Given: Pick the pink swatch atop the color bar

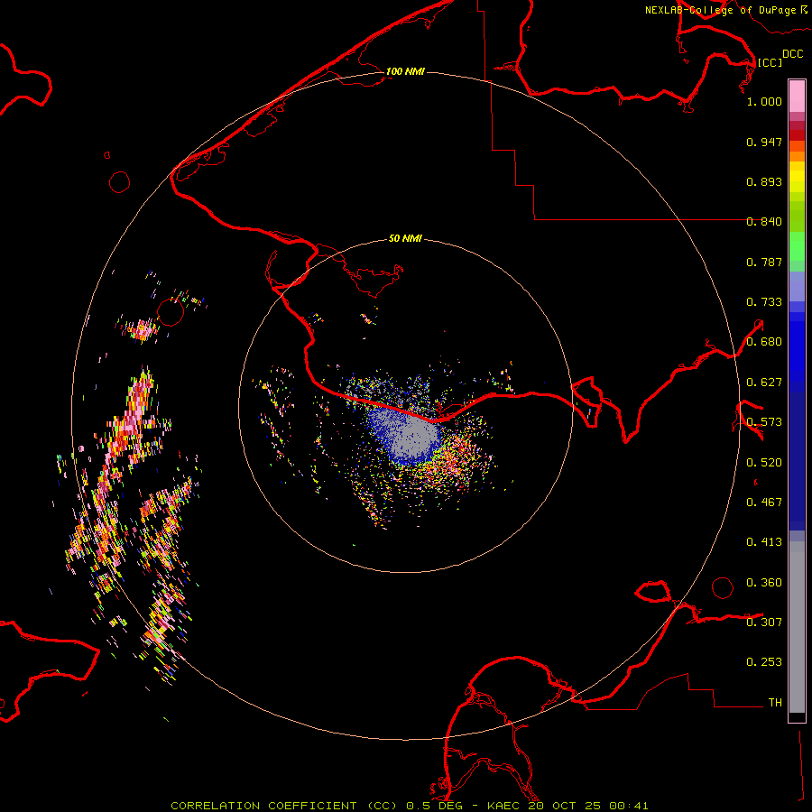Looking at the screenshot, I should pyautogui.click(x=797, y=95).
